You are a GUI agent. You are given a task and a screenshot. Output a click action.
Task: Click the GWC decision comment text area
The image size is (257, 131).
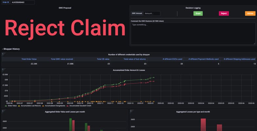pos(193,33)
